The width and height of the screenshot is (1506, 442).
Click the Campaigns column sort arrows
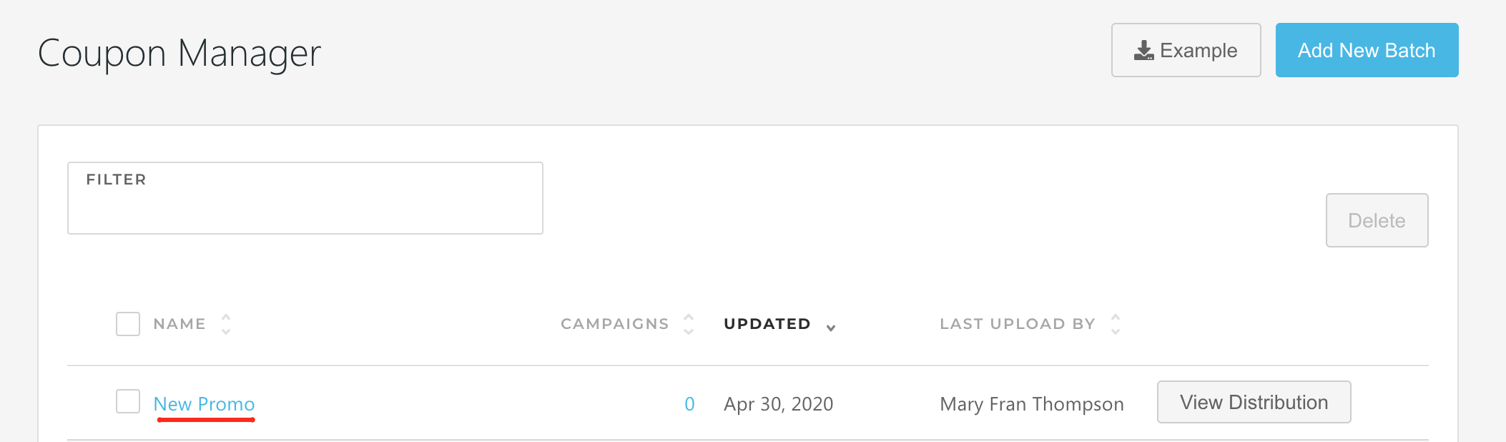pyautogui.click(x=689, y=324)
